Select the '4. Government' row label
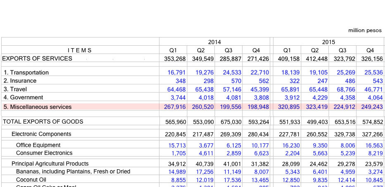Image resolution: width=385 pixels, height=187 pixels. pos(23,98)
